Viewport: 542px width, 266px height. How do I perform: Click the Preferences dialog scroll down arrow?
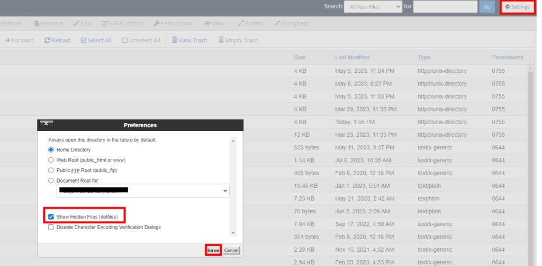[233, 233]
